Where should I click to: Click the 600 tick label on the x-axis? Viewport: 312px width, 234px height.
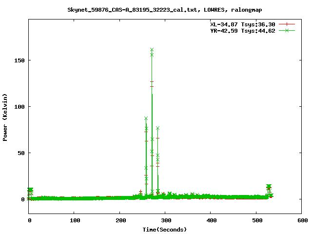point(302,220)
